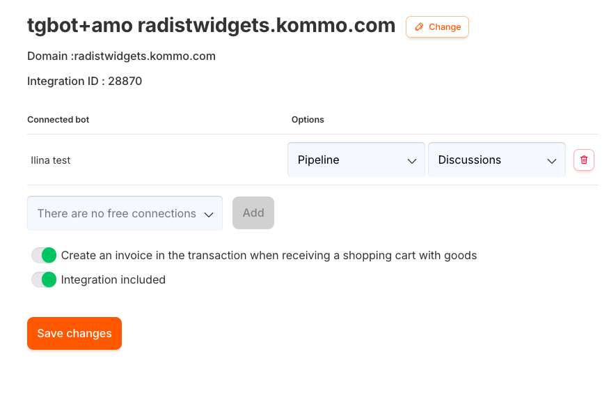Click the chevron arrow in Discussions box
Screen dimensions: 609x409
click(x=551, y=160)
